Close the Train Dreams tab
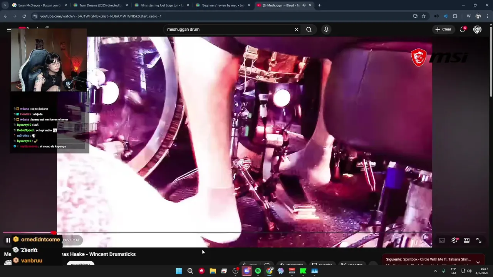Viewport: 493px width, 277px height. pos(127,5)
